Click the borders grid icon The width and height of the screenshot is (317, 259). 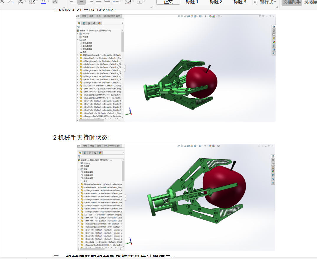coord(140,1)
